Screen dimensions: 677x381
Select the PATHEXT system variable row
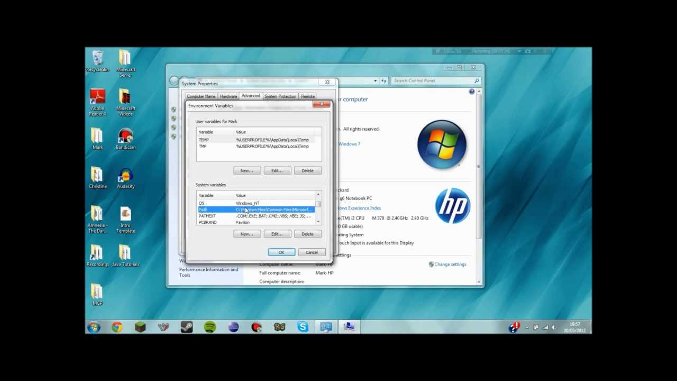pos(256,216)
